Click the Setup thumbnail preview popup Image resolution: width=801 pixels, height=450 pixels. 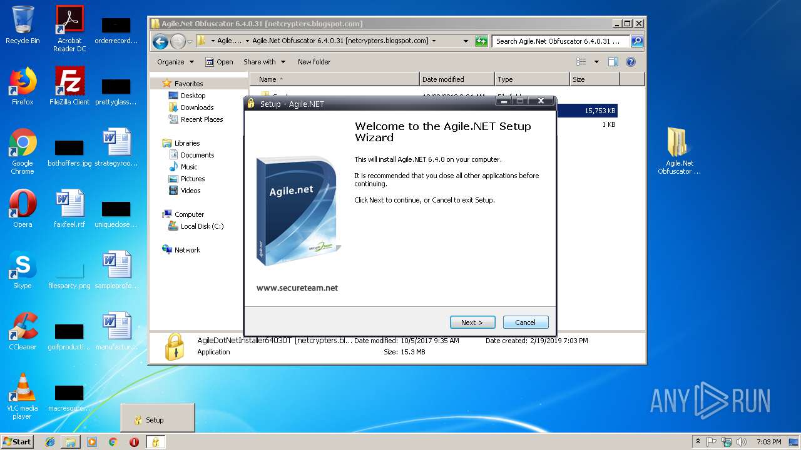pos(158,417)
